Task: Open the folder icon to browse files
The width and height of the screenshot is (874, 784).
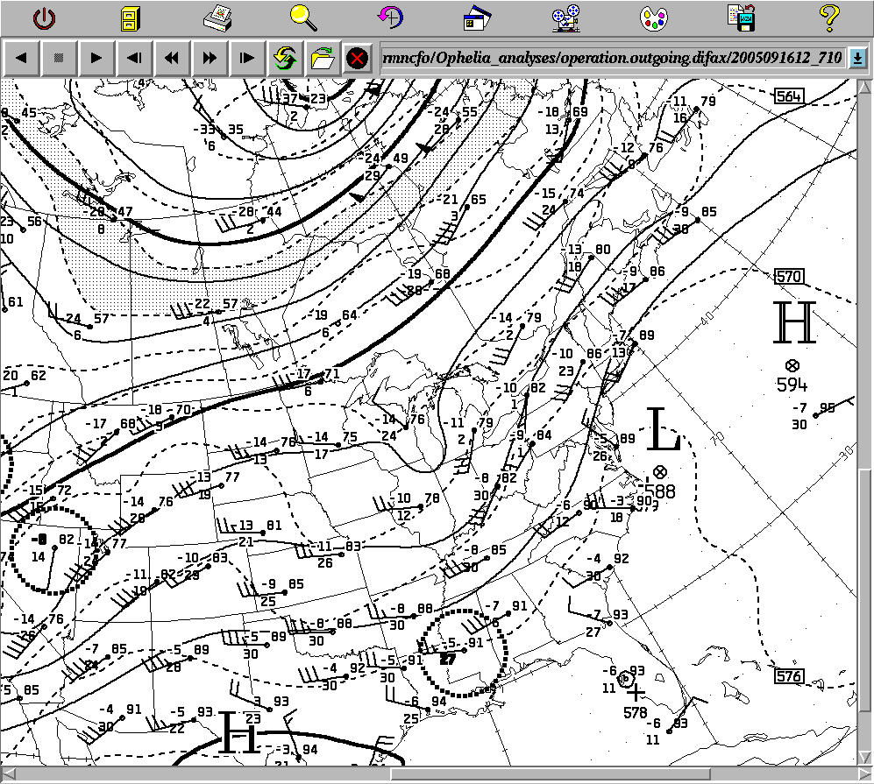Action: (x=321, y=59)
